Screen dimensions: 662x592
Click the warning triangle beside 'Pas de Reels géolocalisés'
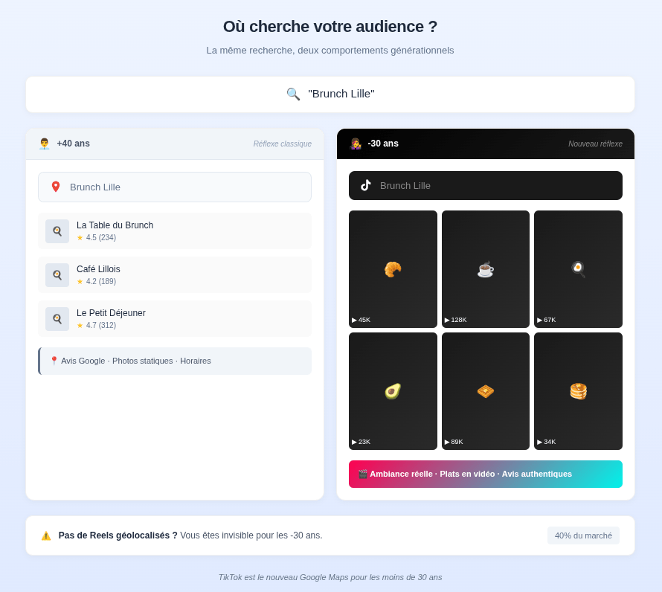tap(45, 535)
